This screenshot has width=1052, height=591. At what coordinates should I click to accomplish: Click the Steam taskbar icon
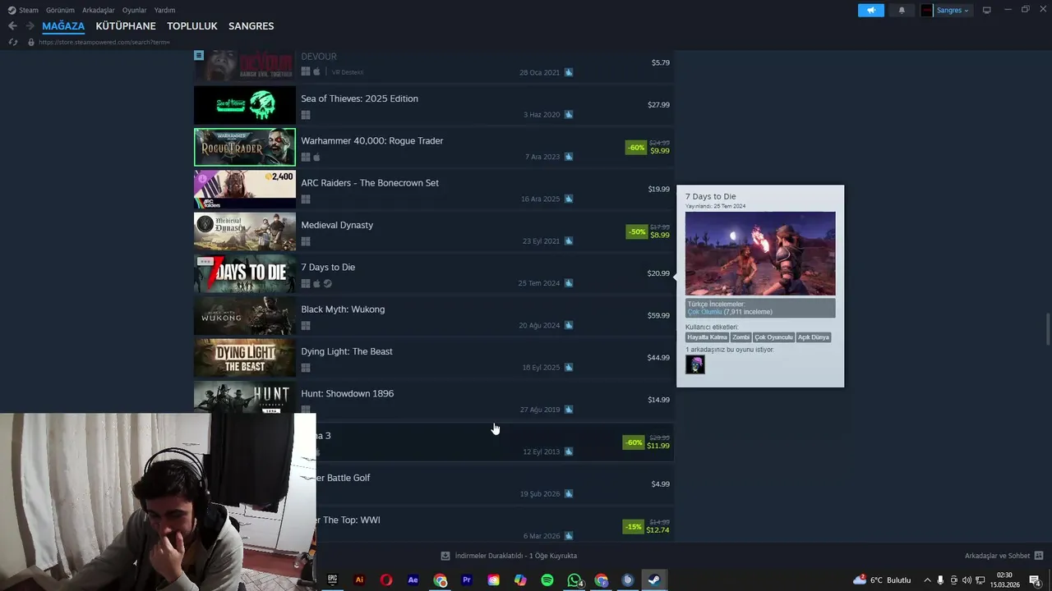pos(654,580)
